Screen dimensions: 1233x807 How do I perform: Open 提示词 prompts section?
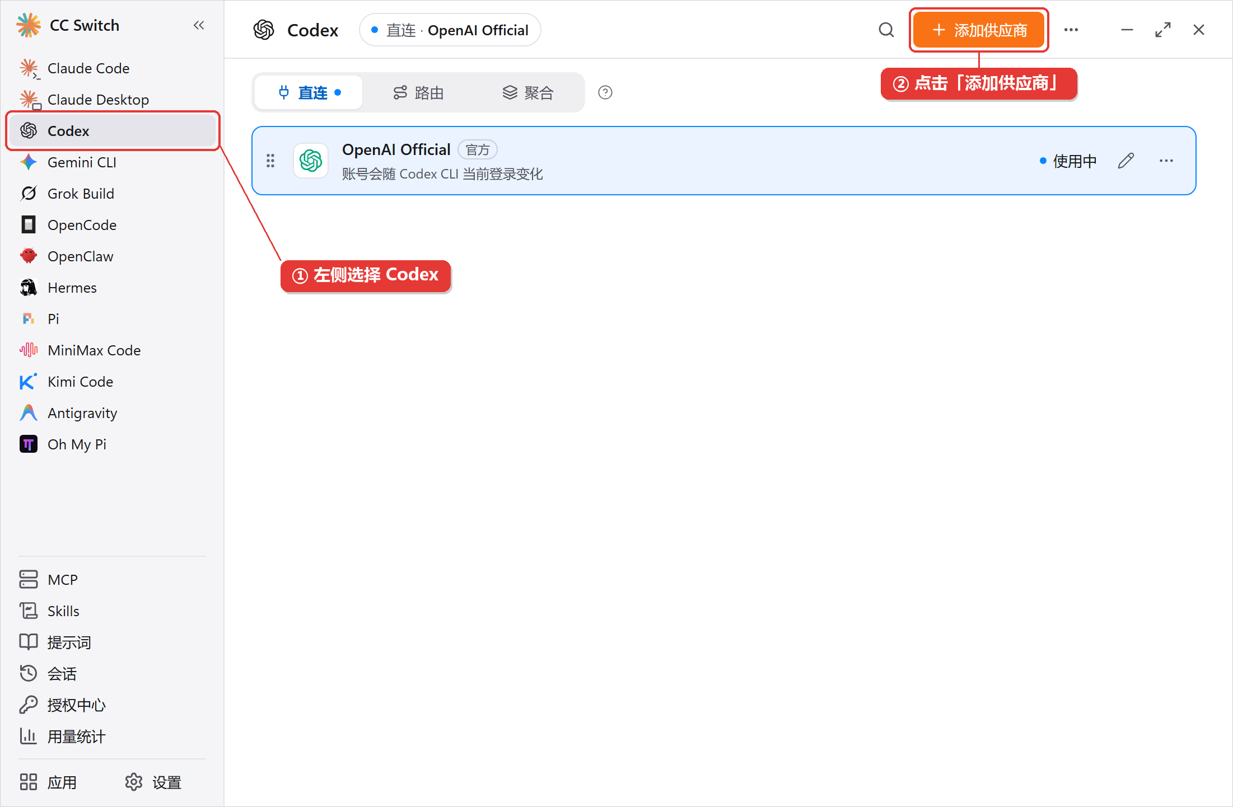click(x=112, y=642)
